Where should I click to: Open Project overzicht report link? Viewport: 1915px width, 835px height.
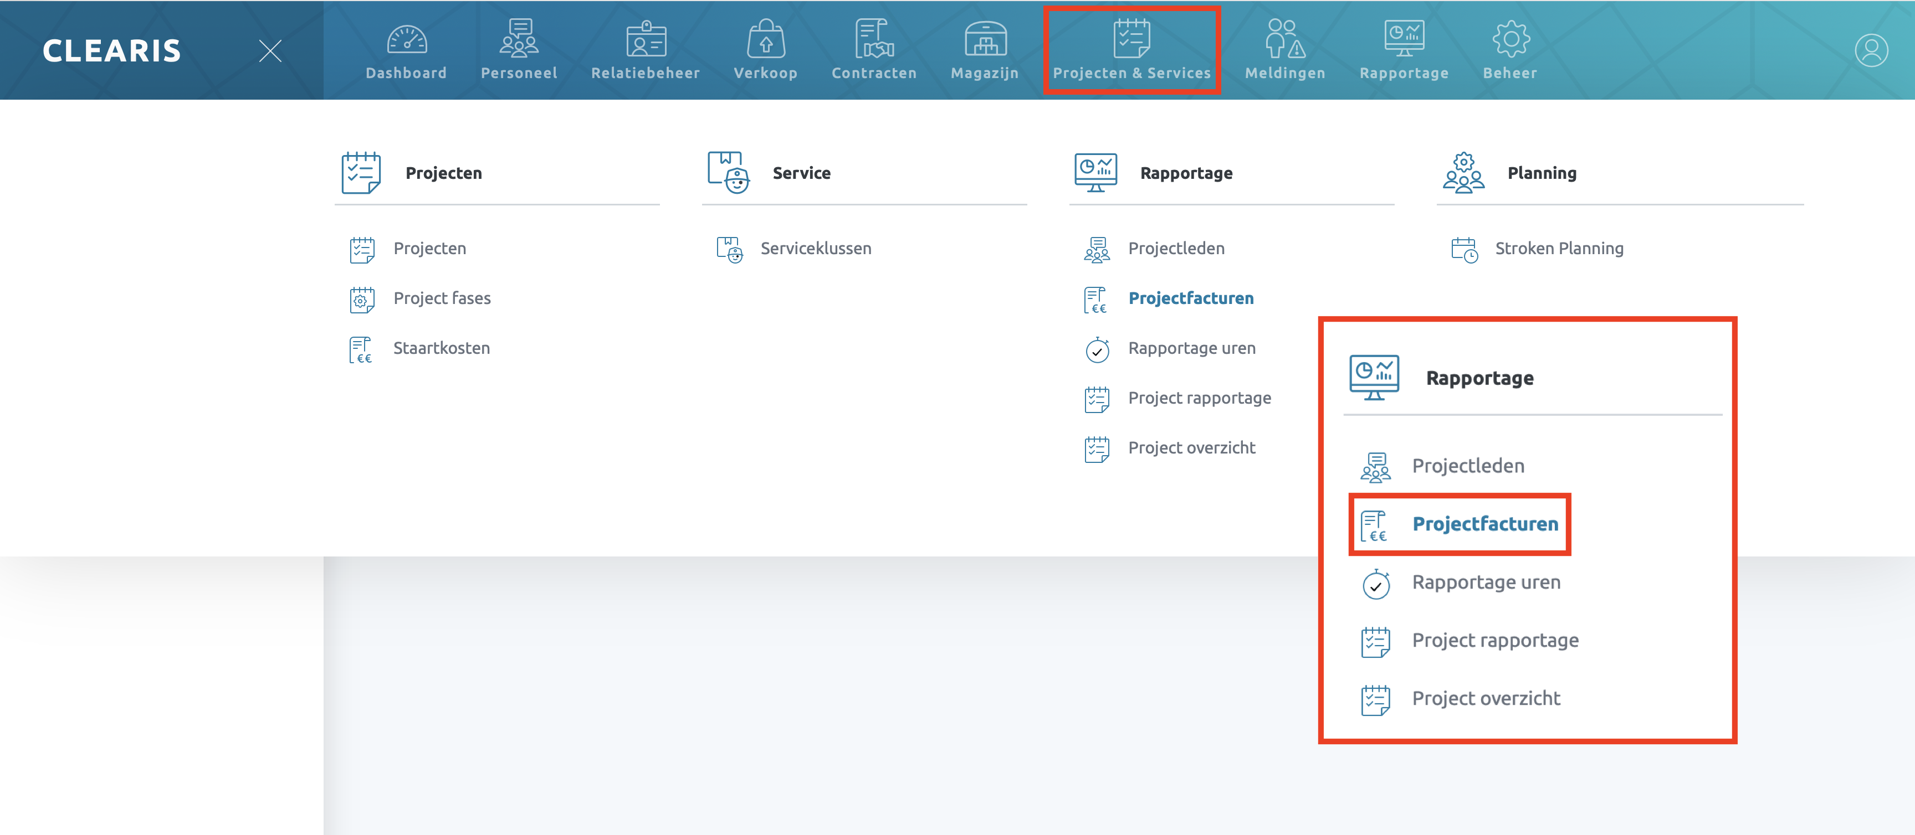coord(1191,448)
